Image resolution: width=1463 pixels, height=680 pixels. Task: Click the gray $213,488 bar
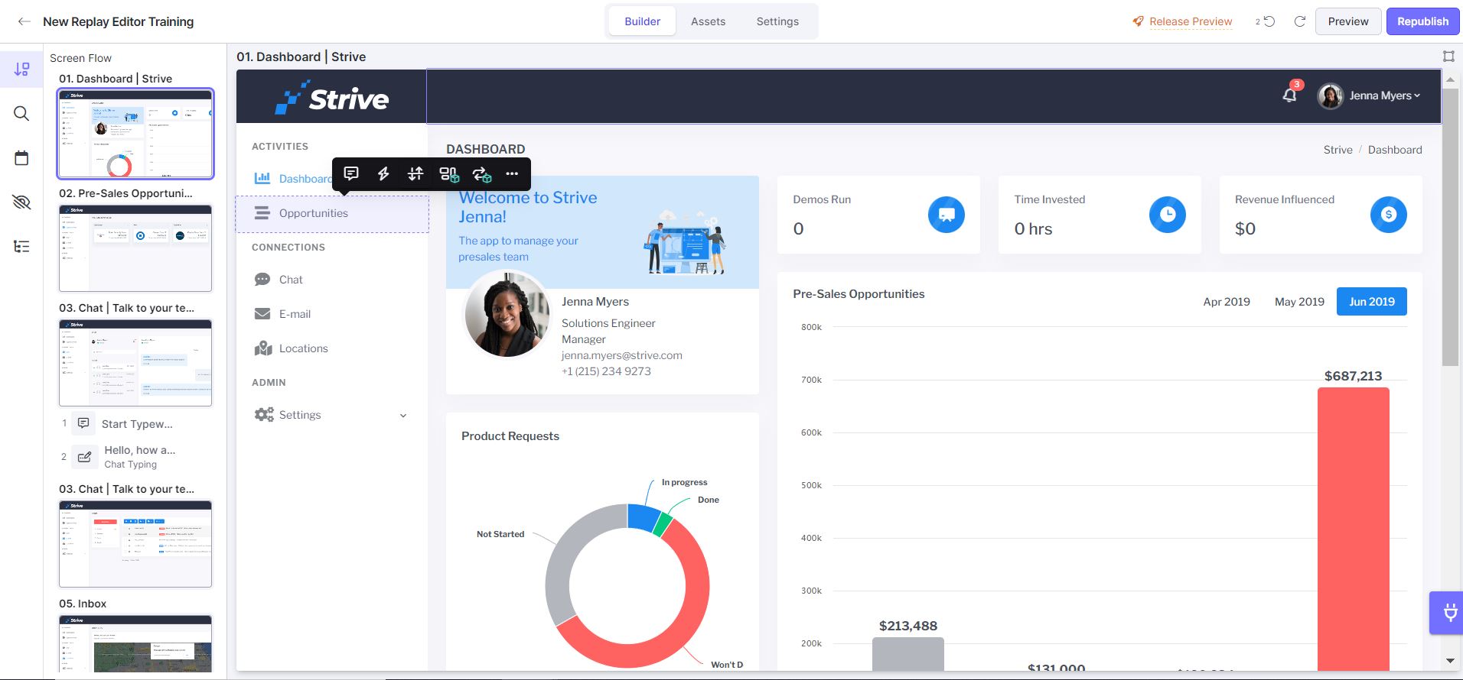click(x=907, y=654)
